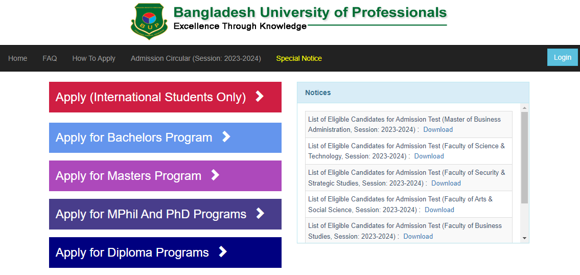
Task: Select Apply for Bachelors Program
Action: point(165,137)
